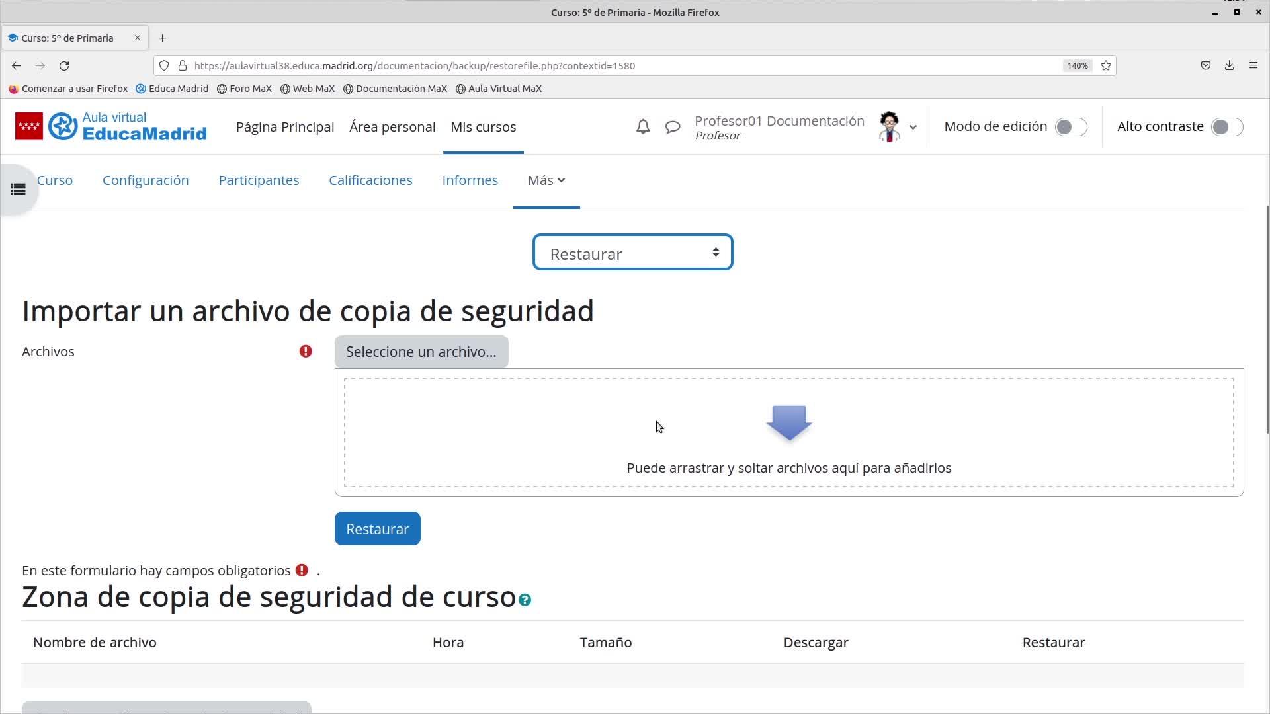Click the file drop area
The height and width of the screenshot is (714, 1270).
788,433
